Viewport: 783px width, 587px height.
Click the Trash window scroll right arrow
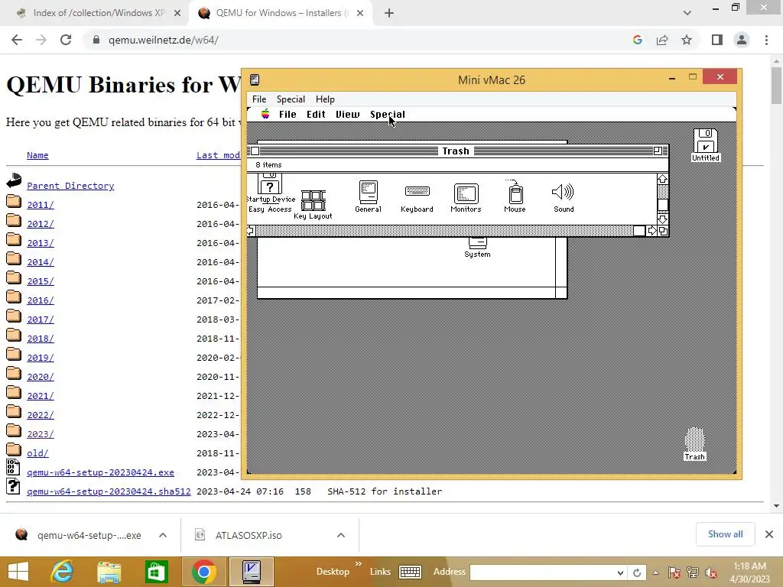[651, 231]
